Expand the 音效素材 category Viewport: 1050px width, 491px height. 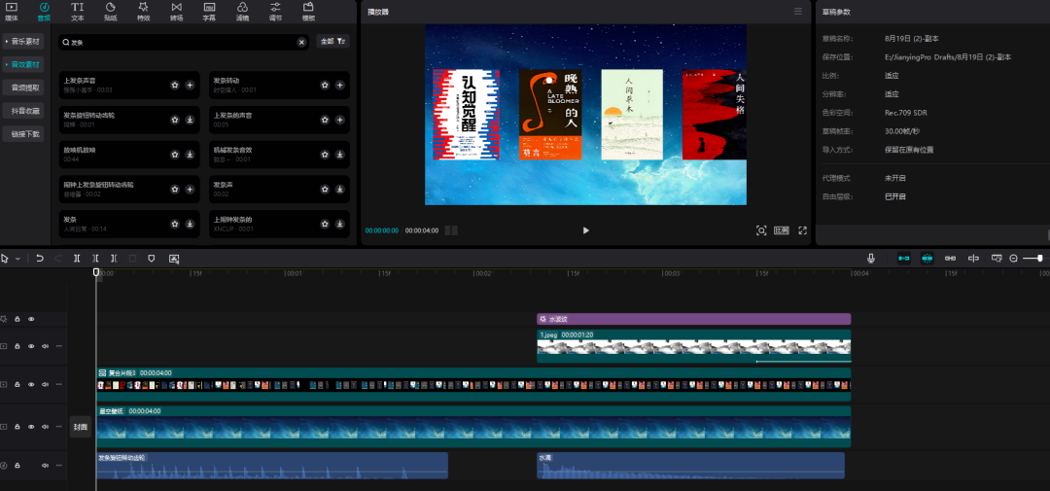point(23,65)
